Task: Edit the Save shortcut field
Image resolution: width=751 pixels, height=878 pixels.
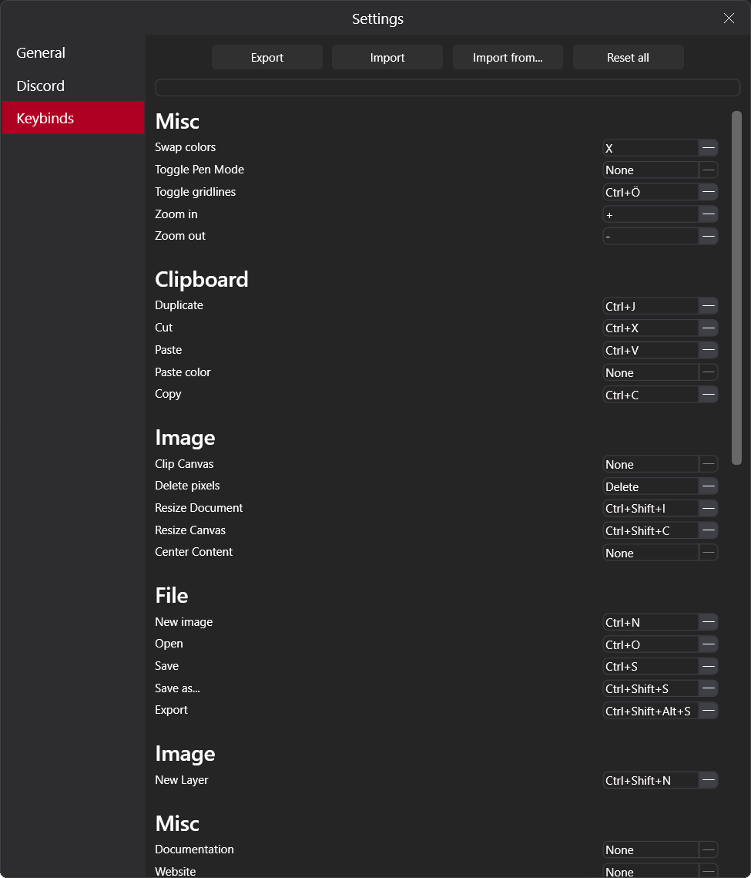Action: tap(651, 666)
